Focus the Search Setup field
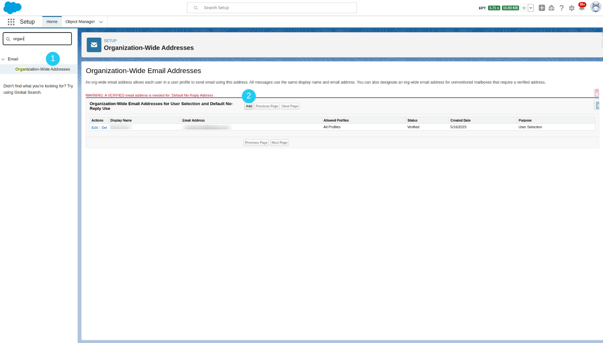This screenshot has height=343, width=603. click(x=272, y=8)
